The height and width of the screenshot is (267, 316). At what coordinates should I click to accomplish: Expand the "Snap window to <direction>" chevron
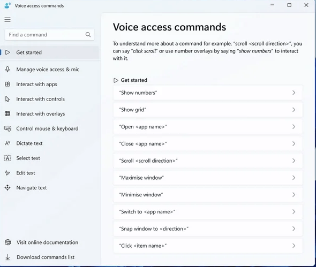[x=294, y=228]
